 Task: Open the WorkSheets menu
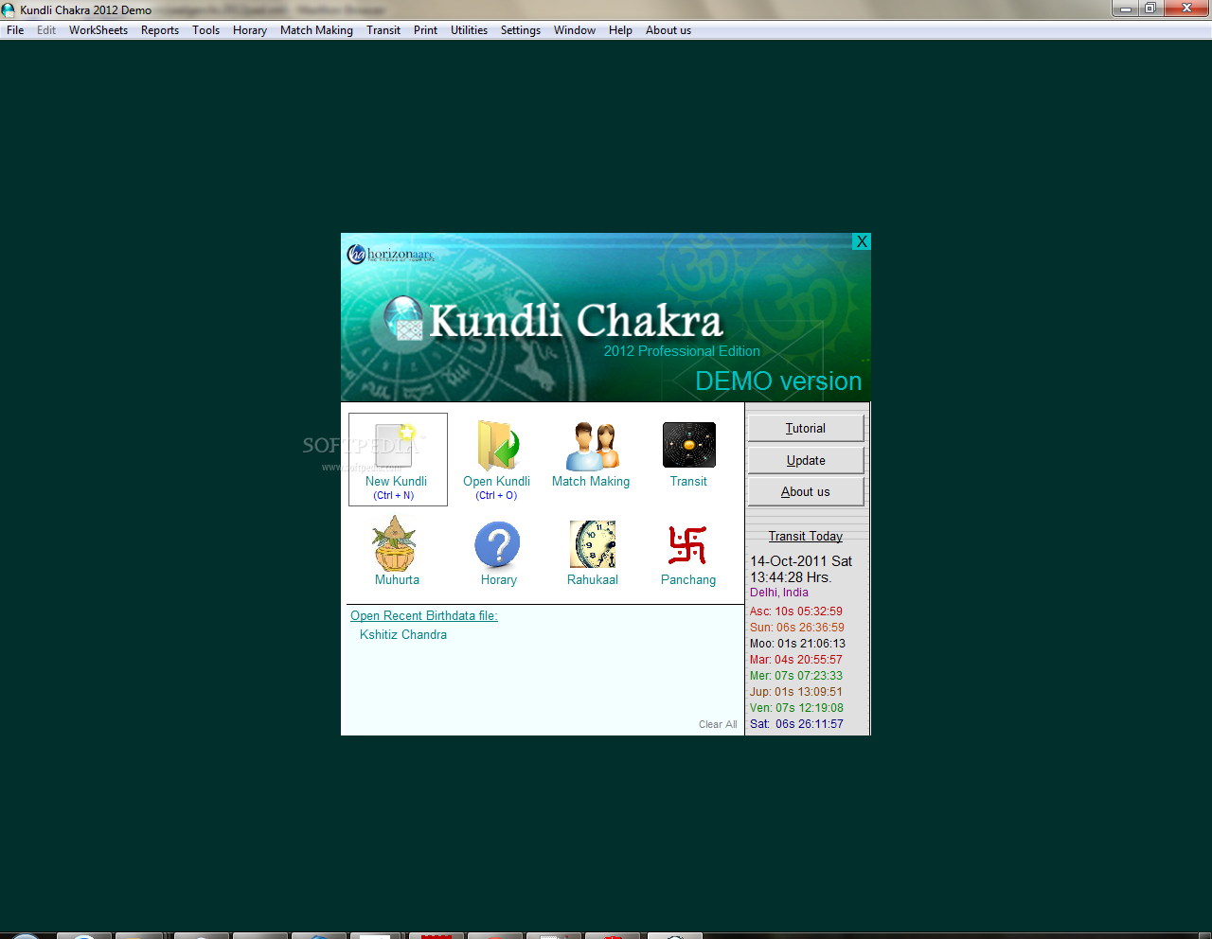tap(98, 30)
